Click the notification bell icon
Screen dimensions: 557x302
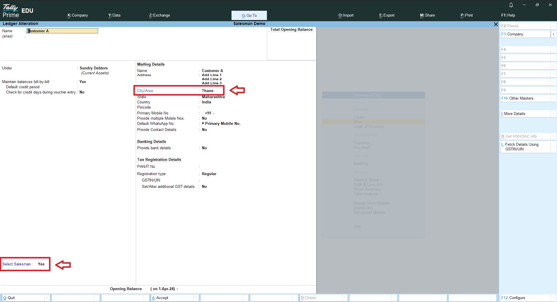pos(511,5)
